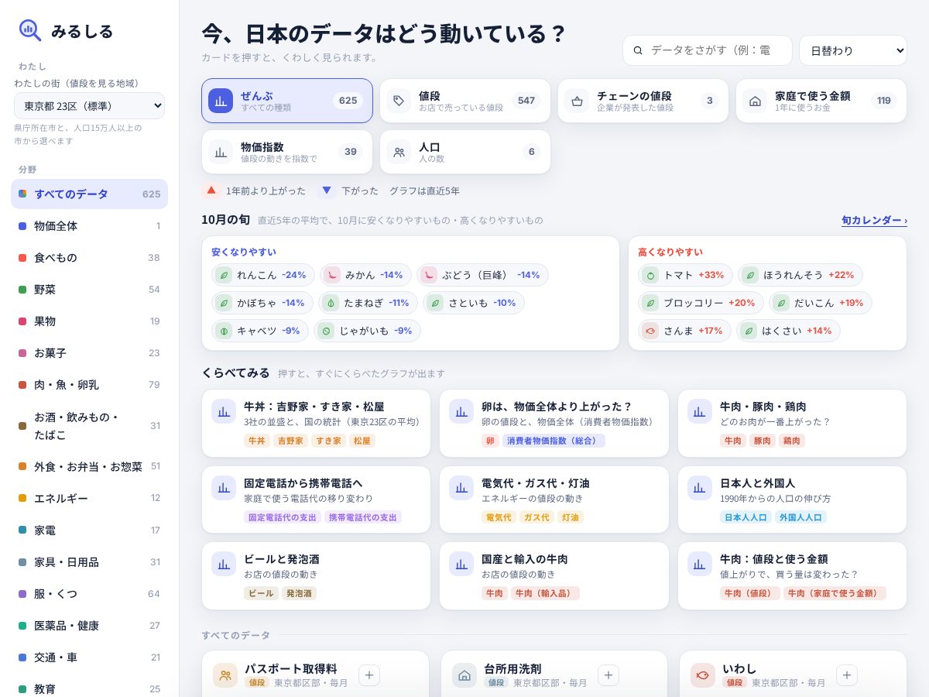929x697 pixels.
Task: Select お酒・飲みもの・たばこ in sidebar
Action: tap(89, 426)
